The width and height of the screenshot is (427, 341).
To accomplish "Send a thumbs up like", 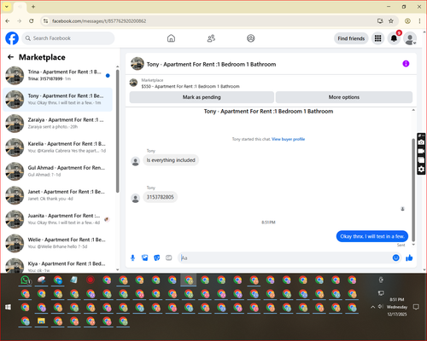I will point(409,257).
